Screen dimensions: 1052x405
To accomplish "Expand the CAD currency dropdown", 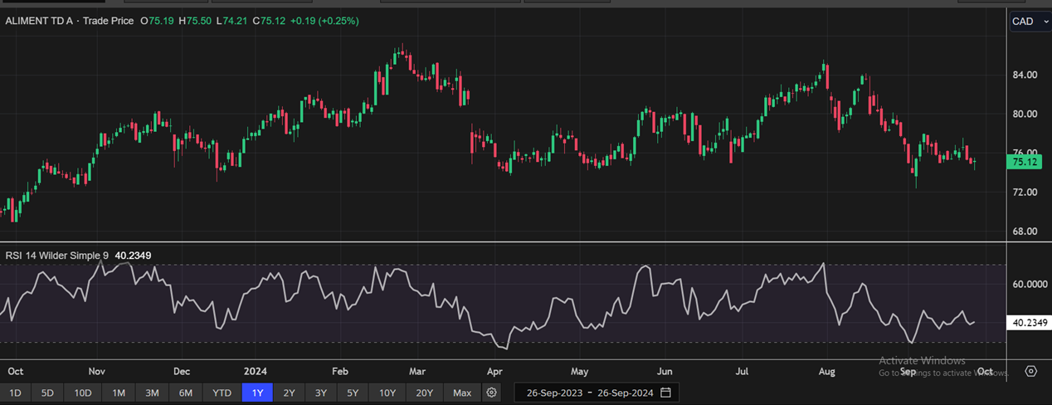I will pyautogui.click(x=1030, y=22).
